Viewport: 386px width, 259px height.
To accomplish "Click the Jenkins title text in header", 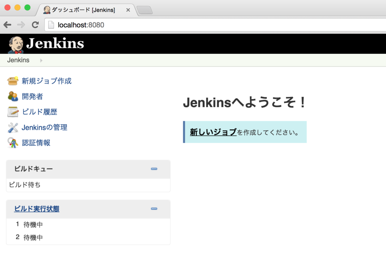I will (x=55, y=44).
